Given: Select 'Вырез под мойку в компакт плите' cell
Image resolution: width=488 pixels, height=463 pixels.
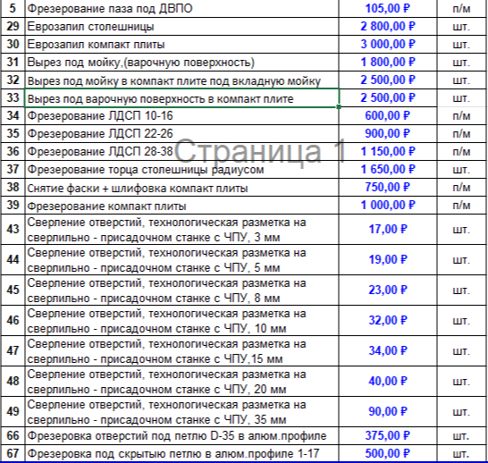Looking at the screenshot, I should [x=181, y=80].
